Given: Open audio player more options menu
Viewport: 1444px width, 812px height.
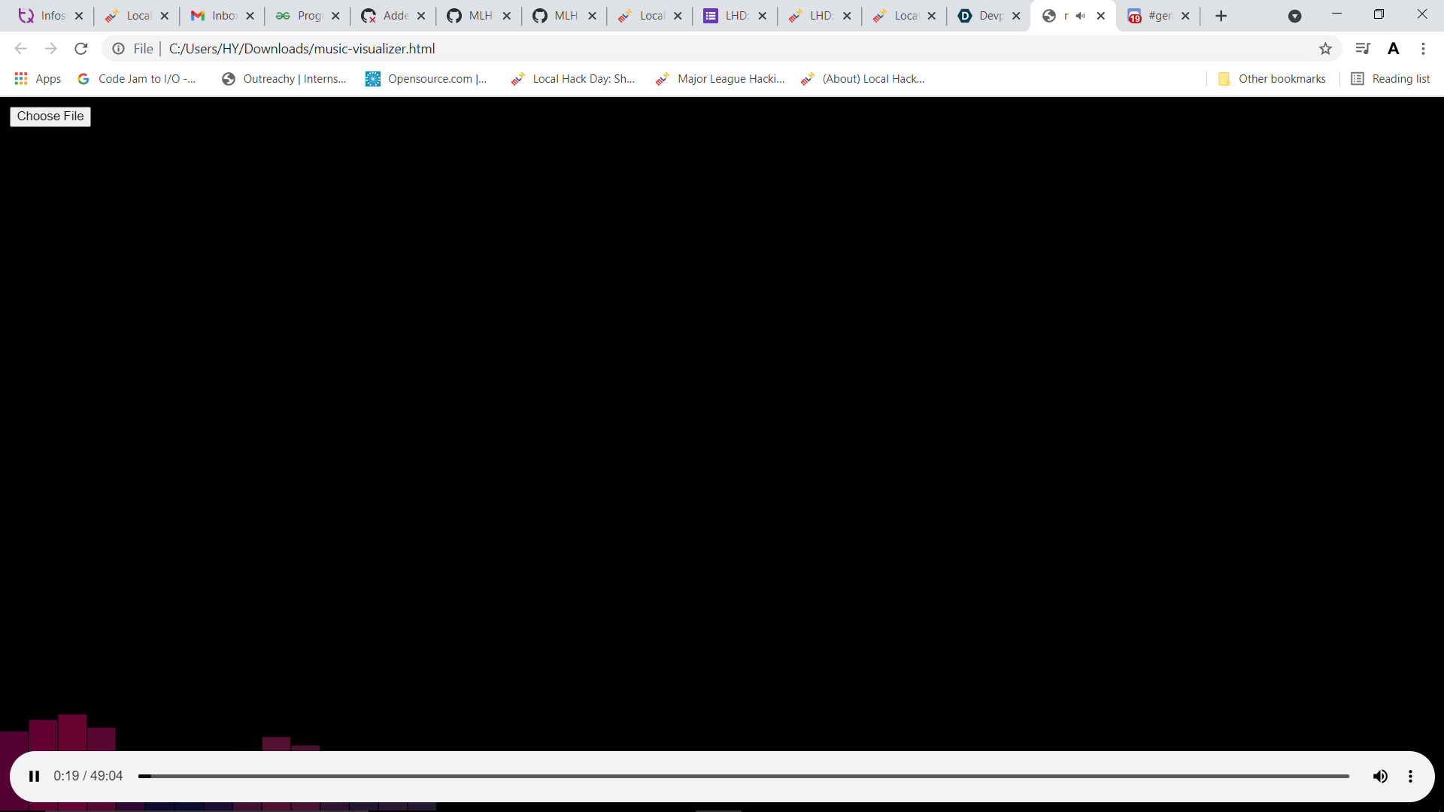Looking at the screenshot, I should point(1410,776).
